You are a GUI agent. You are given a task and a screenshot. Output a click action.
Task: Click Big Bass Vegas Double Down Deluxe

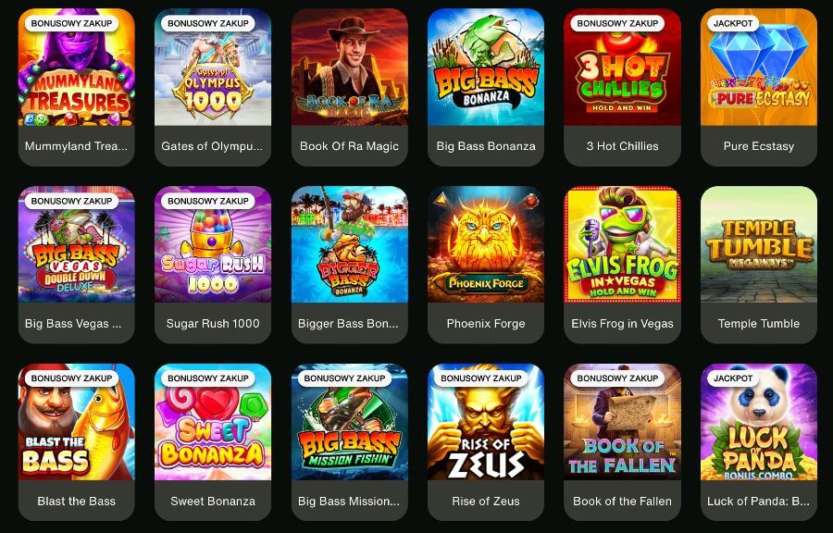[77, 265]
